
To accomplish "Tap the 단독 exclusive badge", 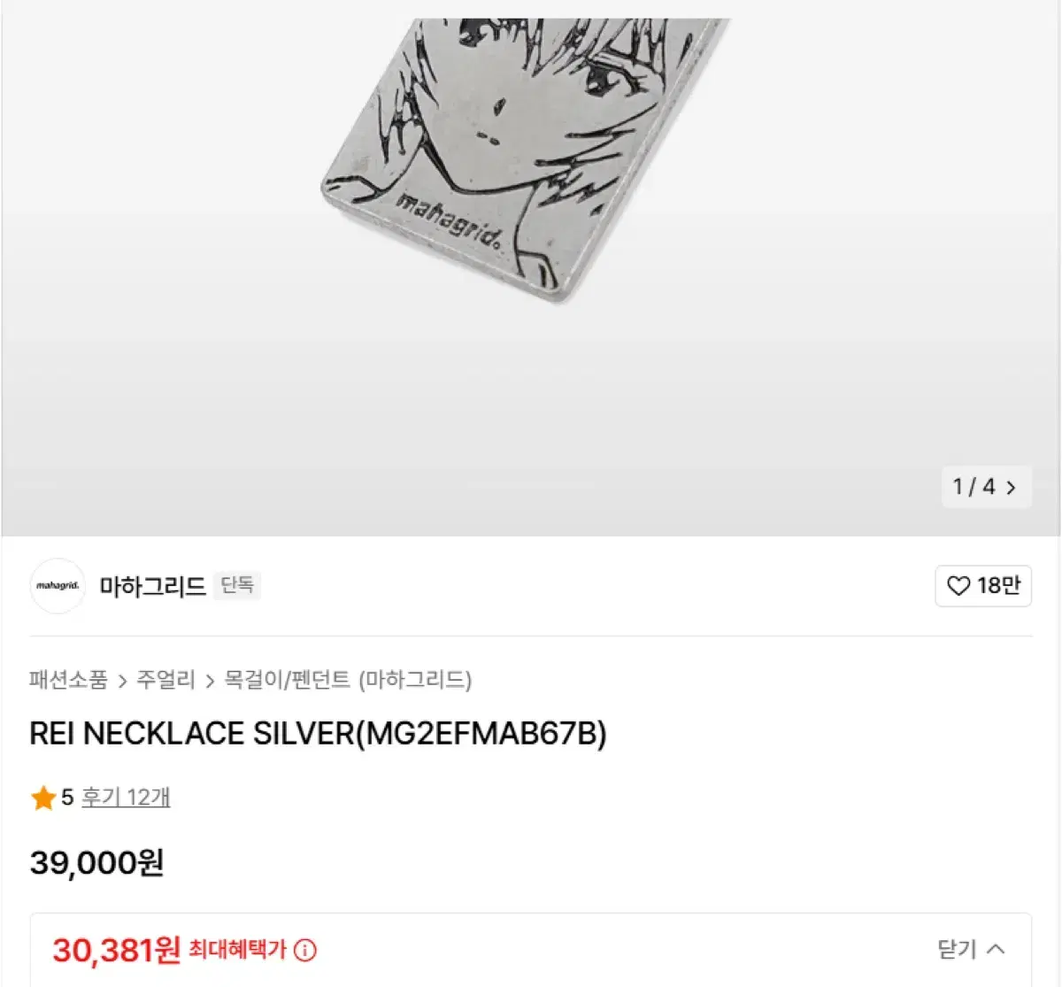I will click(x=237, y=585).
